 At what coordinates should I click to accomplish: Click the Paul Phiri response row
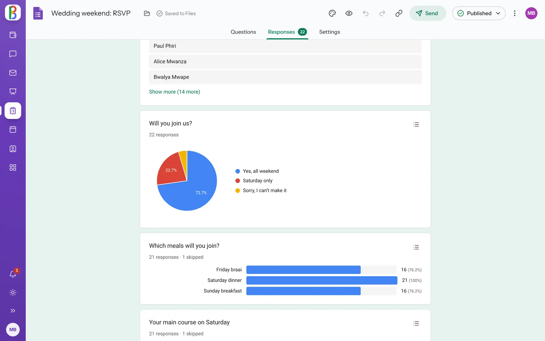[x=285, y=46]
